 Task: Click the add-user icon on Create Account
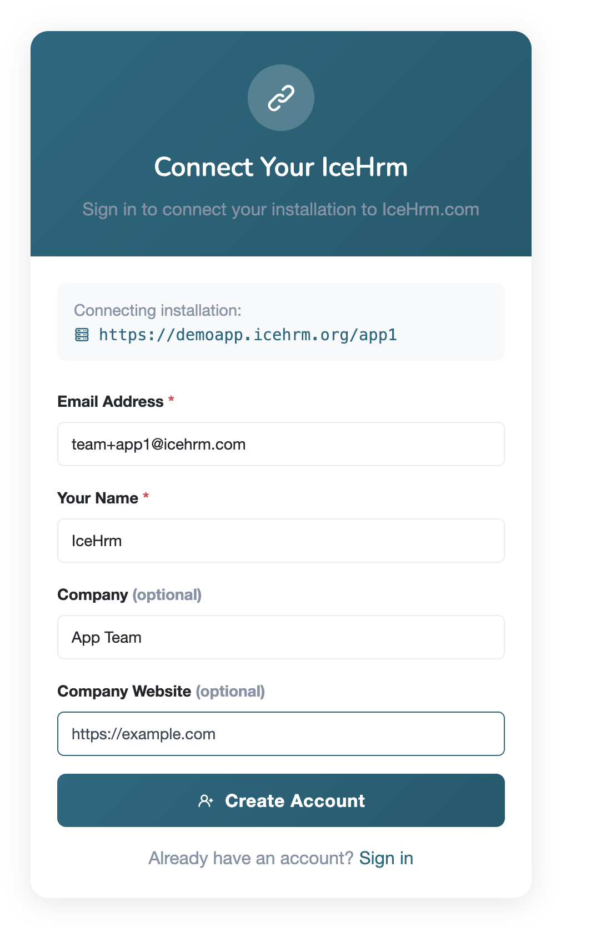(206, 801)
